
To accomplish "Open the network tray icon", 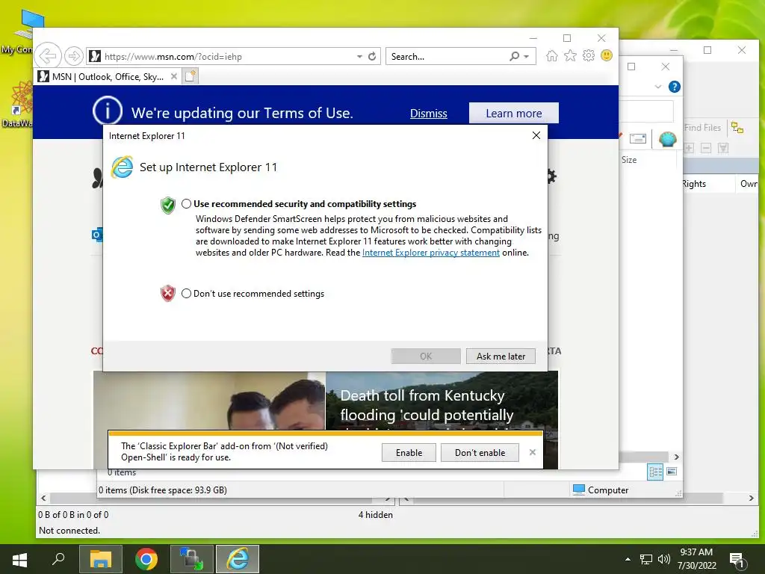I will [646, 559].
